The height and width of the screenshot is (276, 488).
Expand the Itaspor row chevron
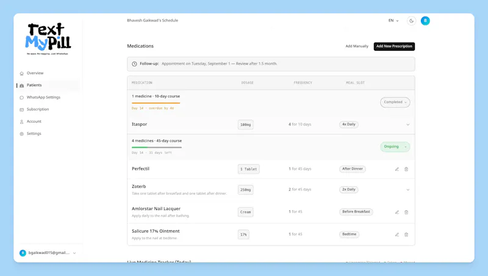pyautogui.click(x=407, y=125)
